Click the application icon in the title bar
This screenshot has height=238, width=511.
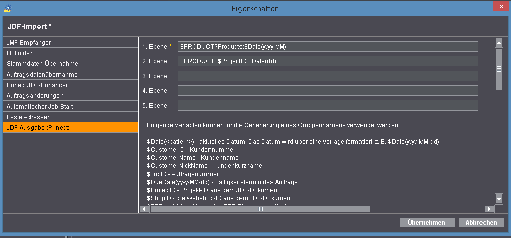(8, 8)
